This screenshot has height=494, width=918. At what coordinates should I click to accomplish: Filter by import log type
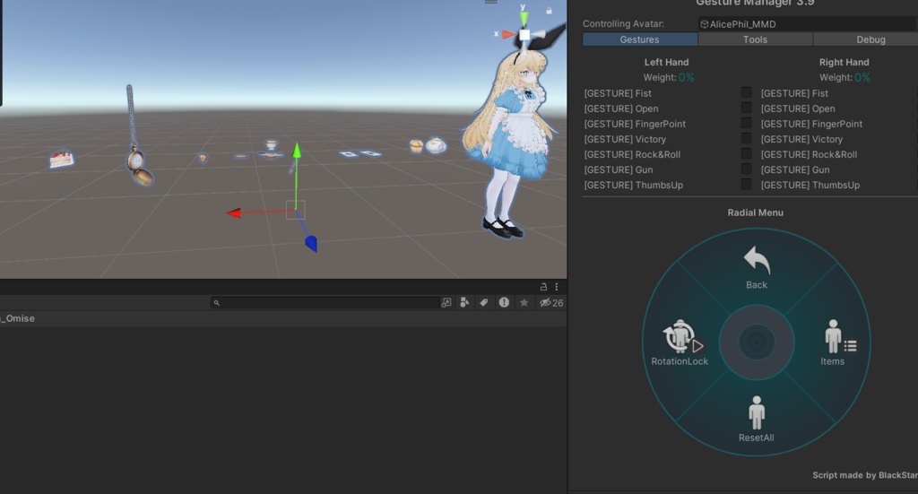pos(504,303)
